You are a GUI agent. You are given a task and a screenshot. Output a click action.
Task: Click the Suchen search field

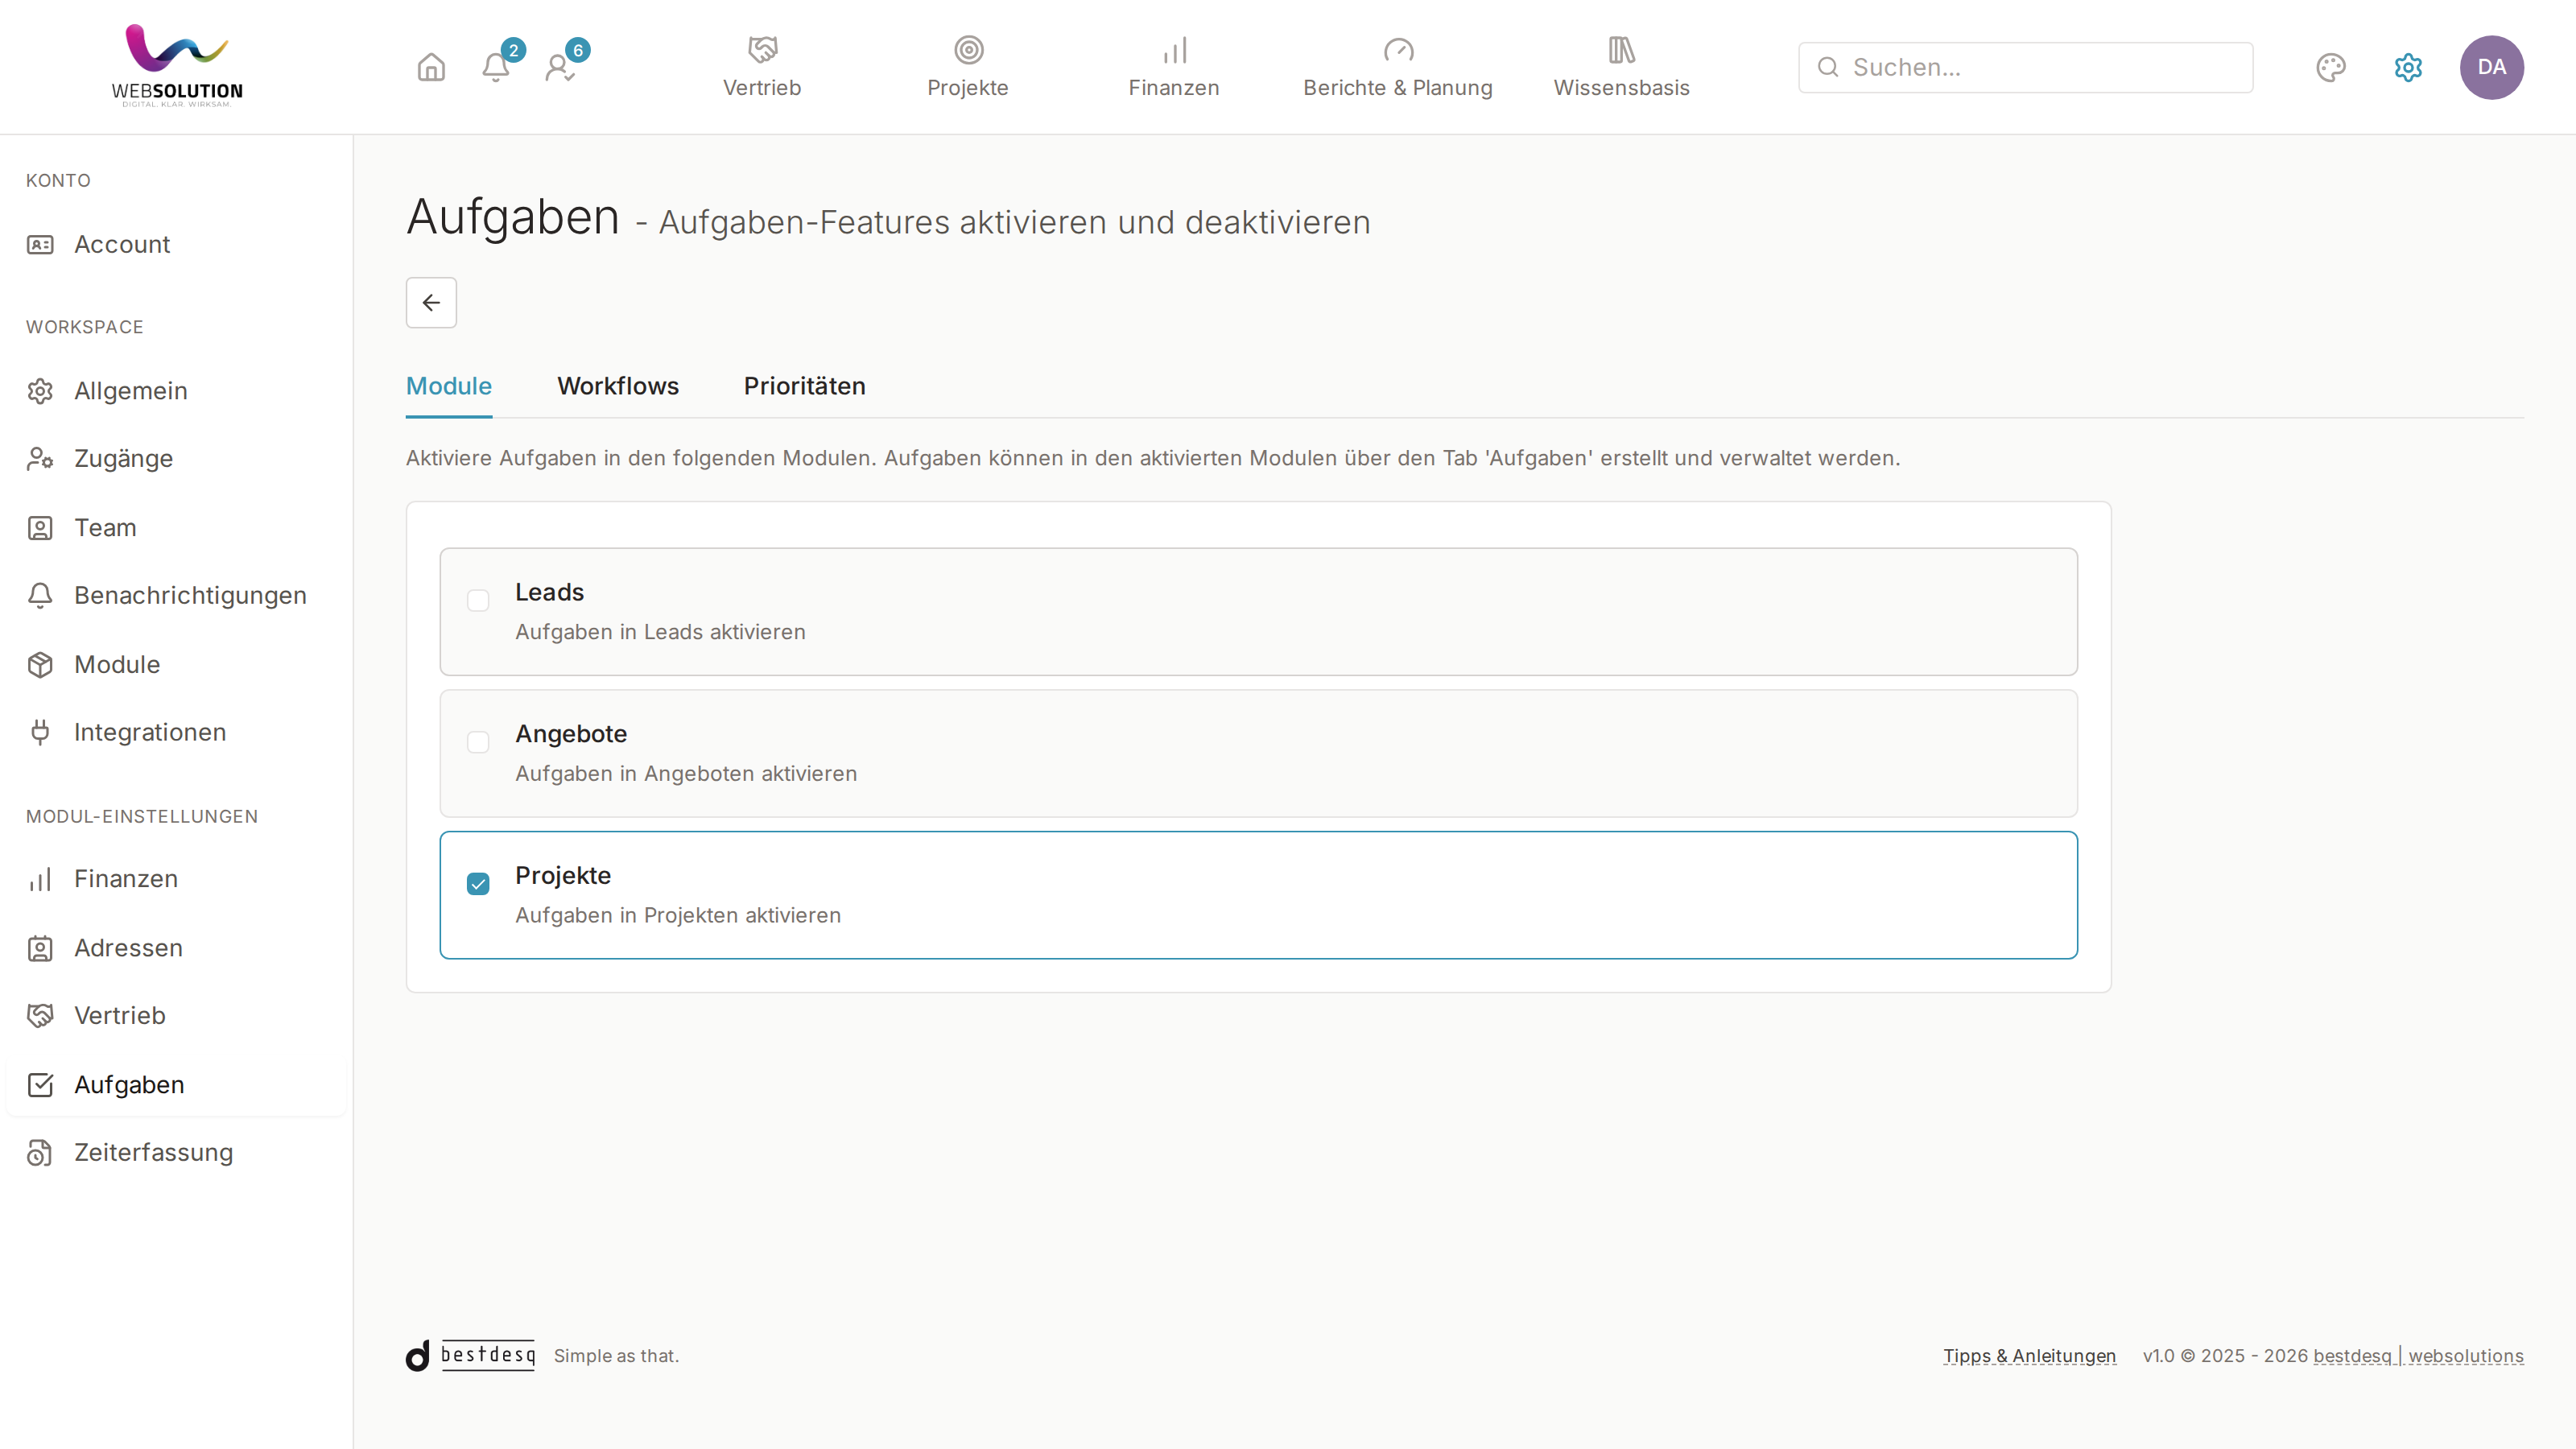coord(2026,67)
